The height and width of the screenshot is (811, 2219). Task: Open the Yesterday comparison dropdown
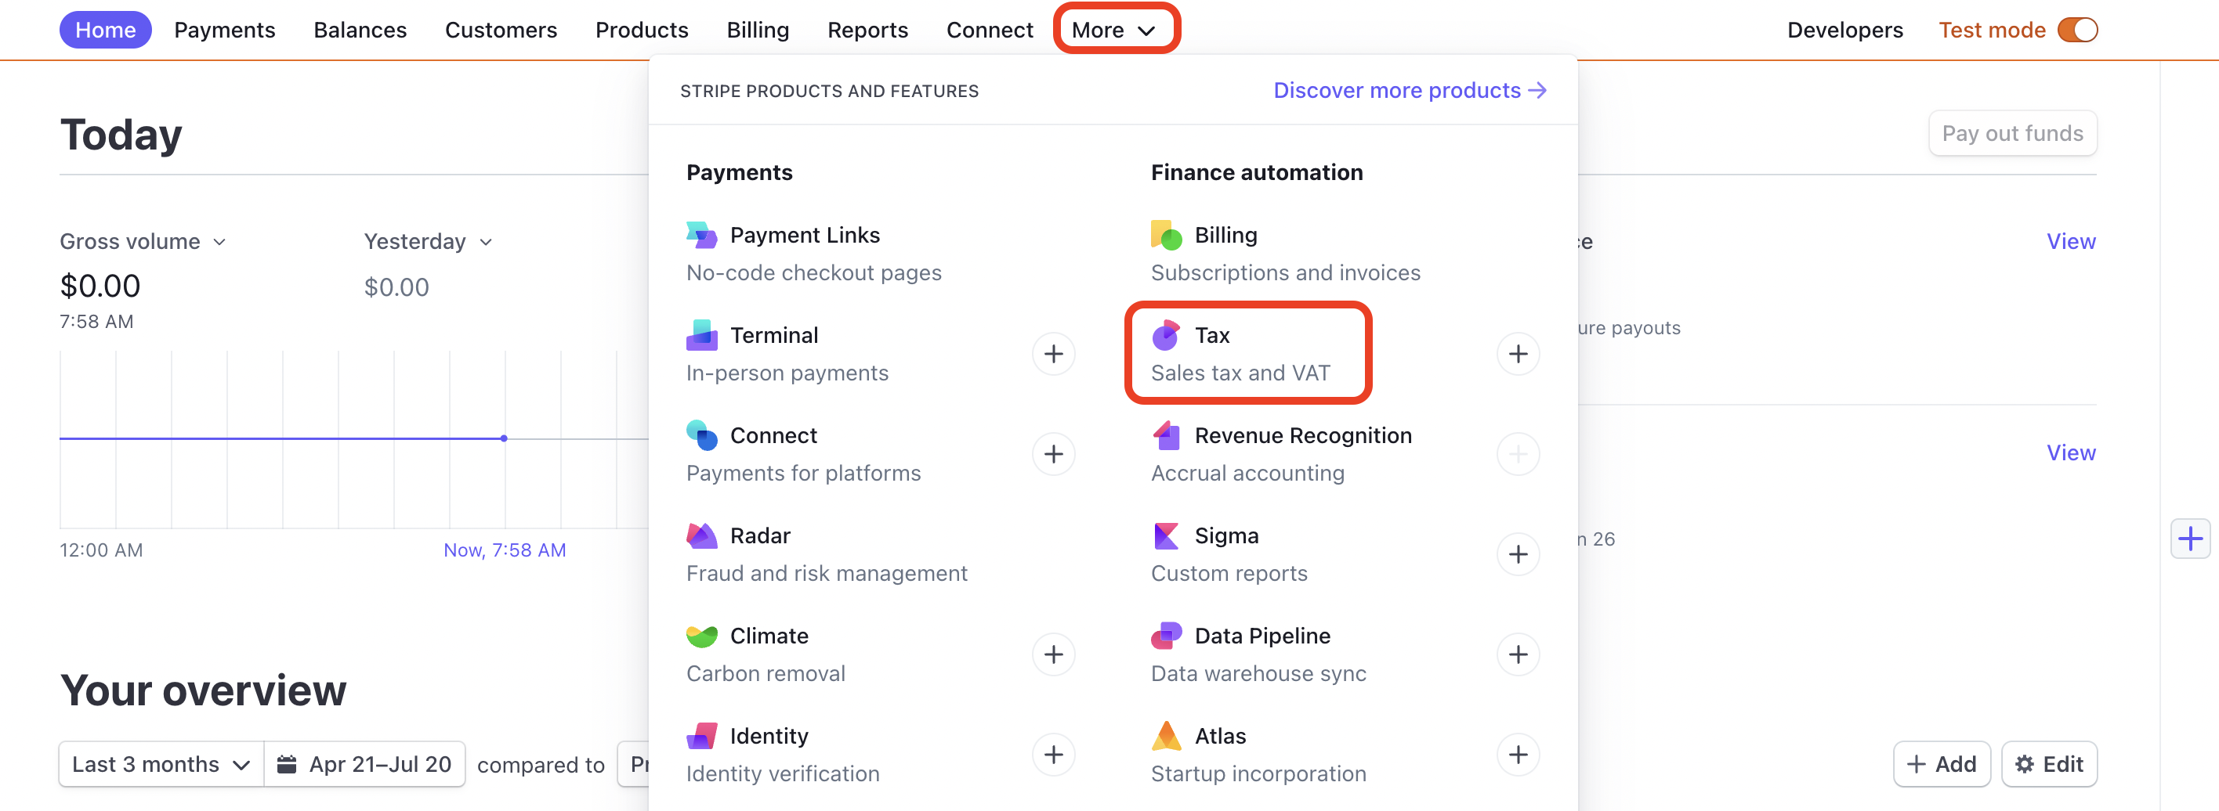pos(428,242)
